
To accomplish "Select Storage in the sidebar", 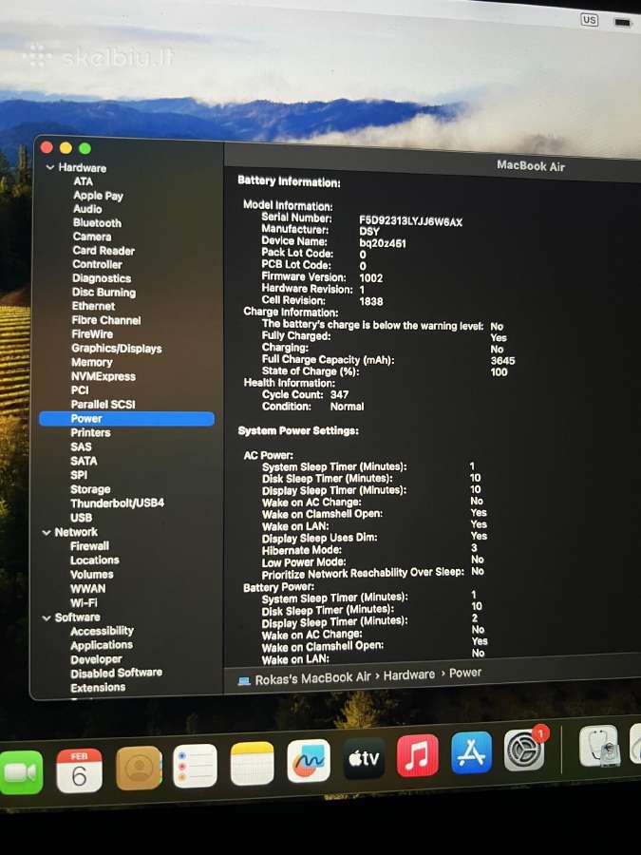I will pyautogui.click(x=90, y=489).
